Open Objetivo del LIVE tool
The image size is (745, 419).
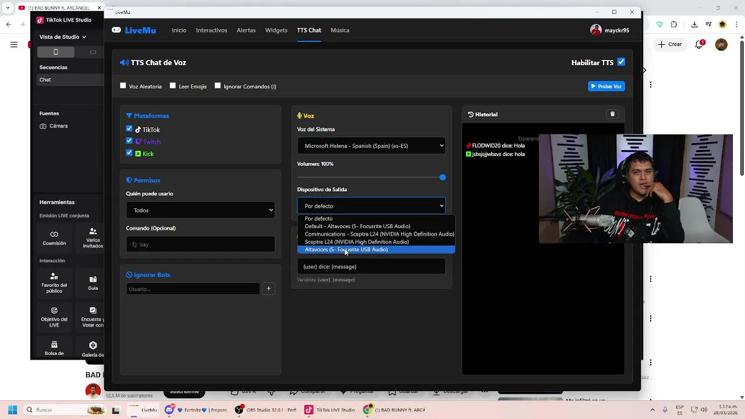coord(54,317)
